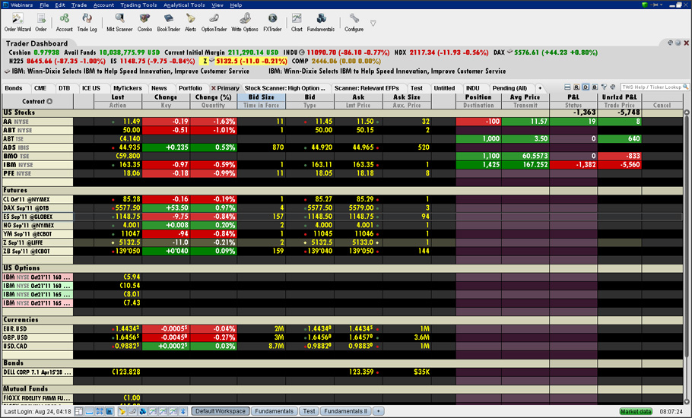Open the Account menu

[103, 5]
